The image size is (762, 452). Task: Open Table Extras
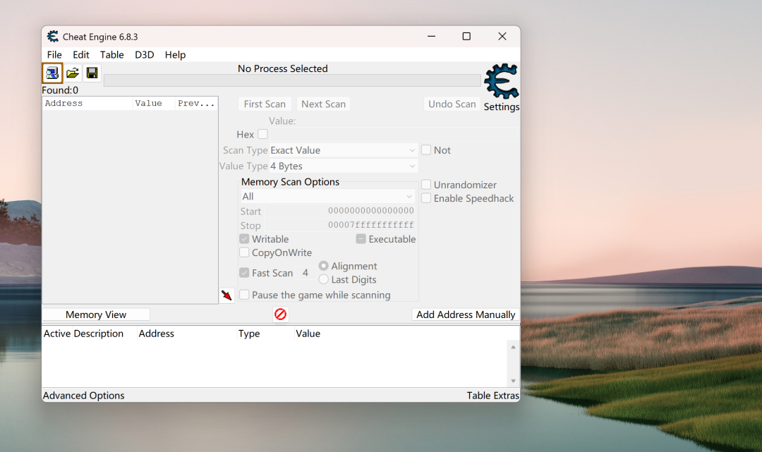pyautogui.click(x=492, y=396)
